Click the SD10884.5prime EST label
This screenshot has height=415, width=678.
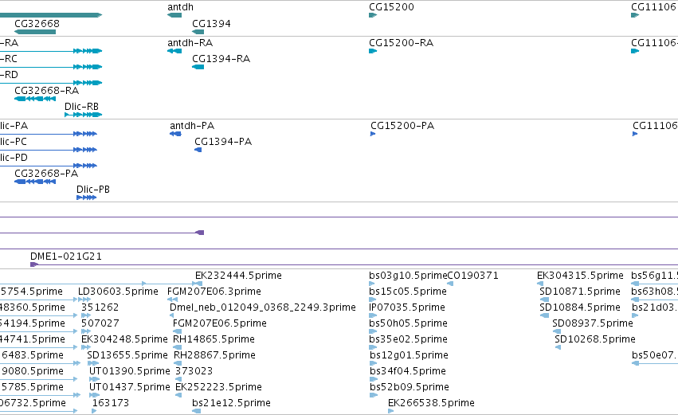[580, 307]
